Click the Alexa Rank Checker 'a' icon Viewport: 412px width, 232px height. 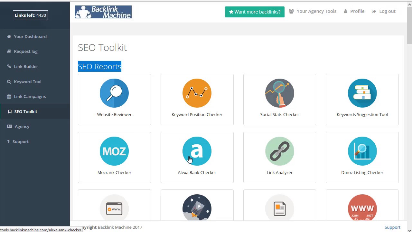[197, 151]
